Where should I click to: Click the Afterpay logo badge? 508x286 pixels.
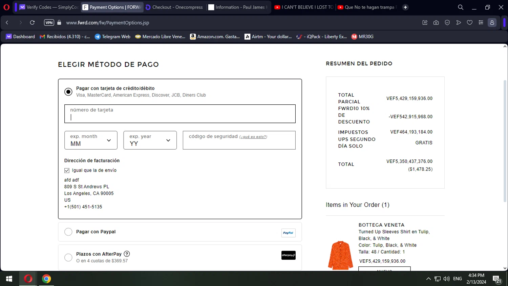tap(289, 255)
